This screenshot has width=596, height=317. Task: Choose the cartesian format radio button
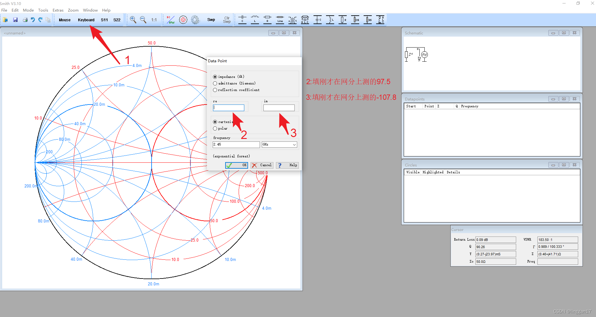tap(215, 122)
